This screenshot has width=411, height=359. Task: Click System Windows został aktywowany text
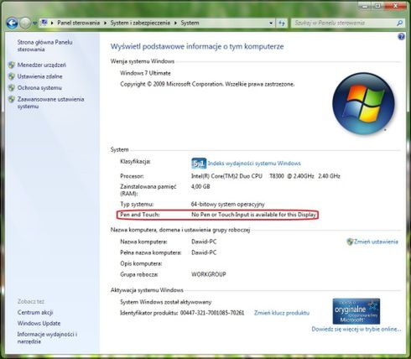point(166,302)
